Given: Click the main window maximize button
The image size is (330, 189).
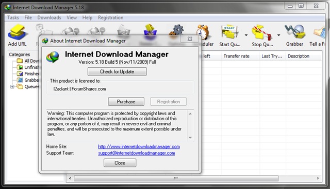Looking at the screenshot, I should tap(301, 6).
